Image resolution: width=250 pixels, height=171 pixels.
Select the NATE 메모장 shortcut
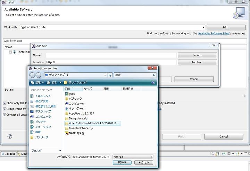tap(74, 133)
